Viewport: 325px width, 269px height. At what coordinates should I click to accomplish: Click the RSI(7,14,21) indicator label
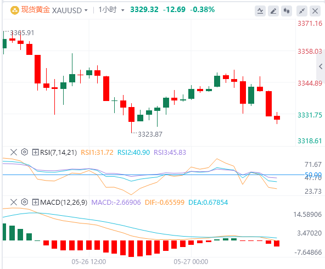pyautogui.click(x=58, y=153)
